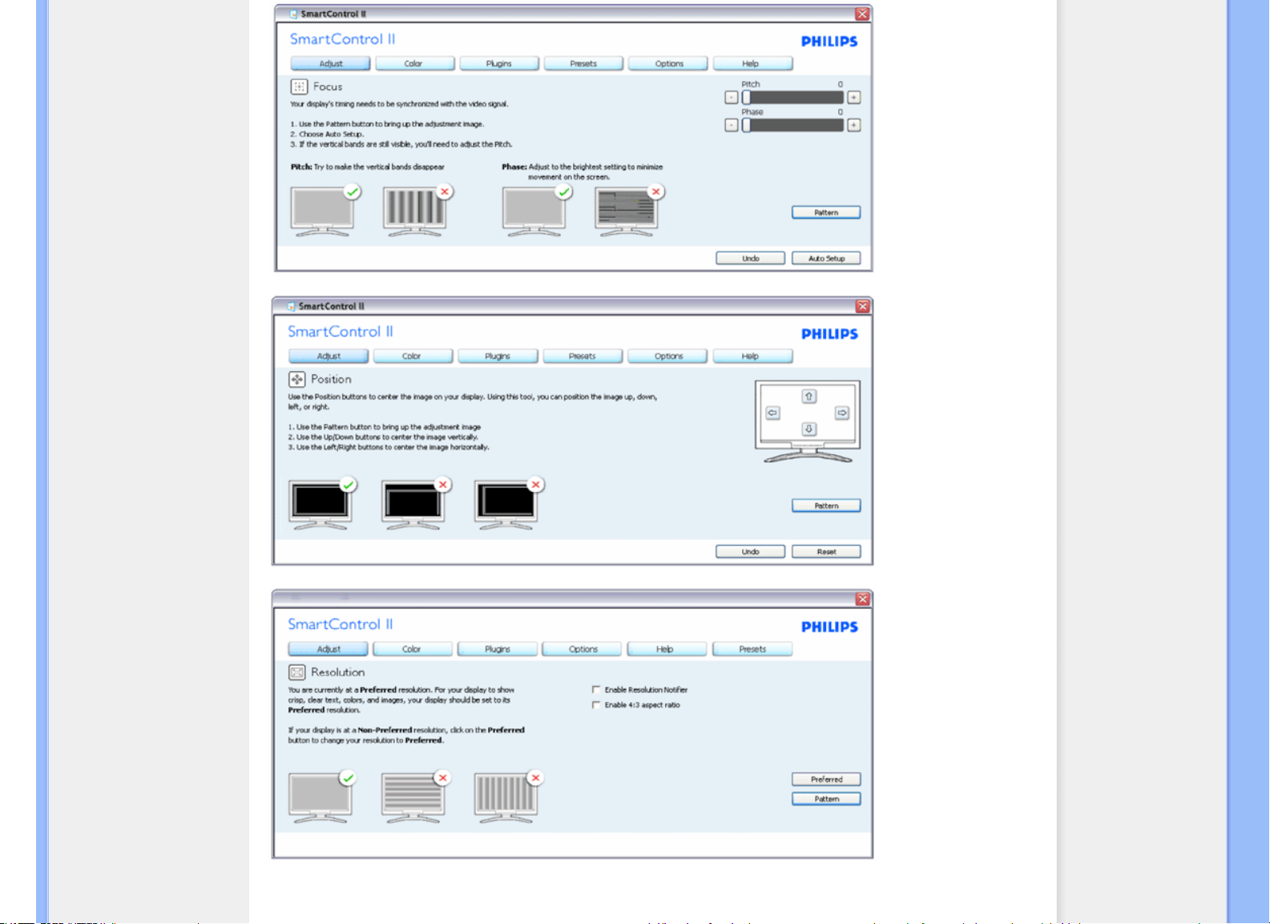
Task: Click the Pitch slider minus button
Action: 732,98
